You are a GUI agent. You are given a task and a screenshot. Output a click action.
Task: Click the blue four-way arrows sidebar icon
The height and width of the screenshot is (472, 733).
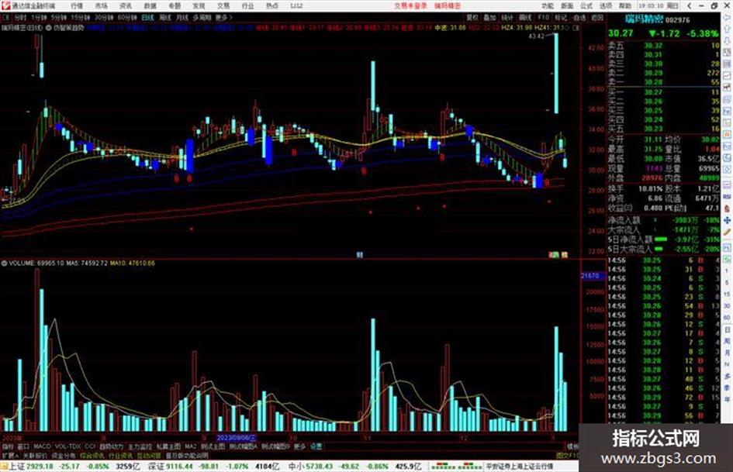[x=727, y=220]
